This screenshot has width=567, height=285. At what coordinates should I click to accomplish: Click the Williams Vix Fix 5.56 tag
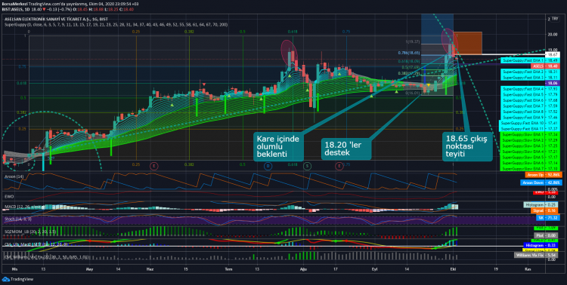[537, 255]
